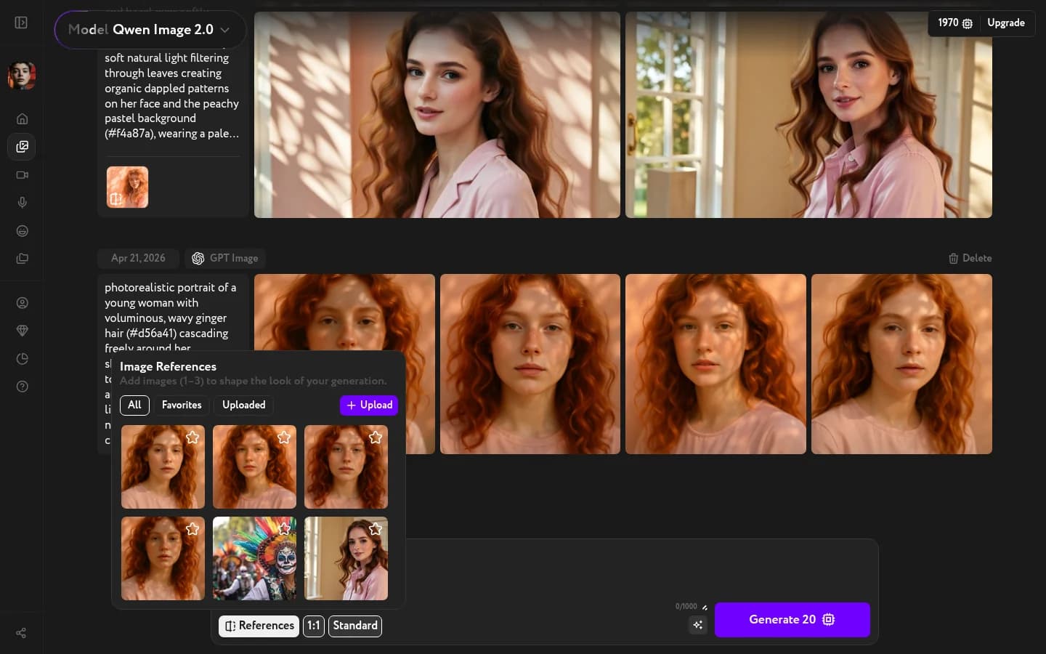Open the Standard quality selector

(355, 626)
